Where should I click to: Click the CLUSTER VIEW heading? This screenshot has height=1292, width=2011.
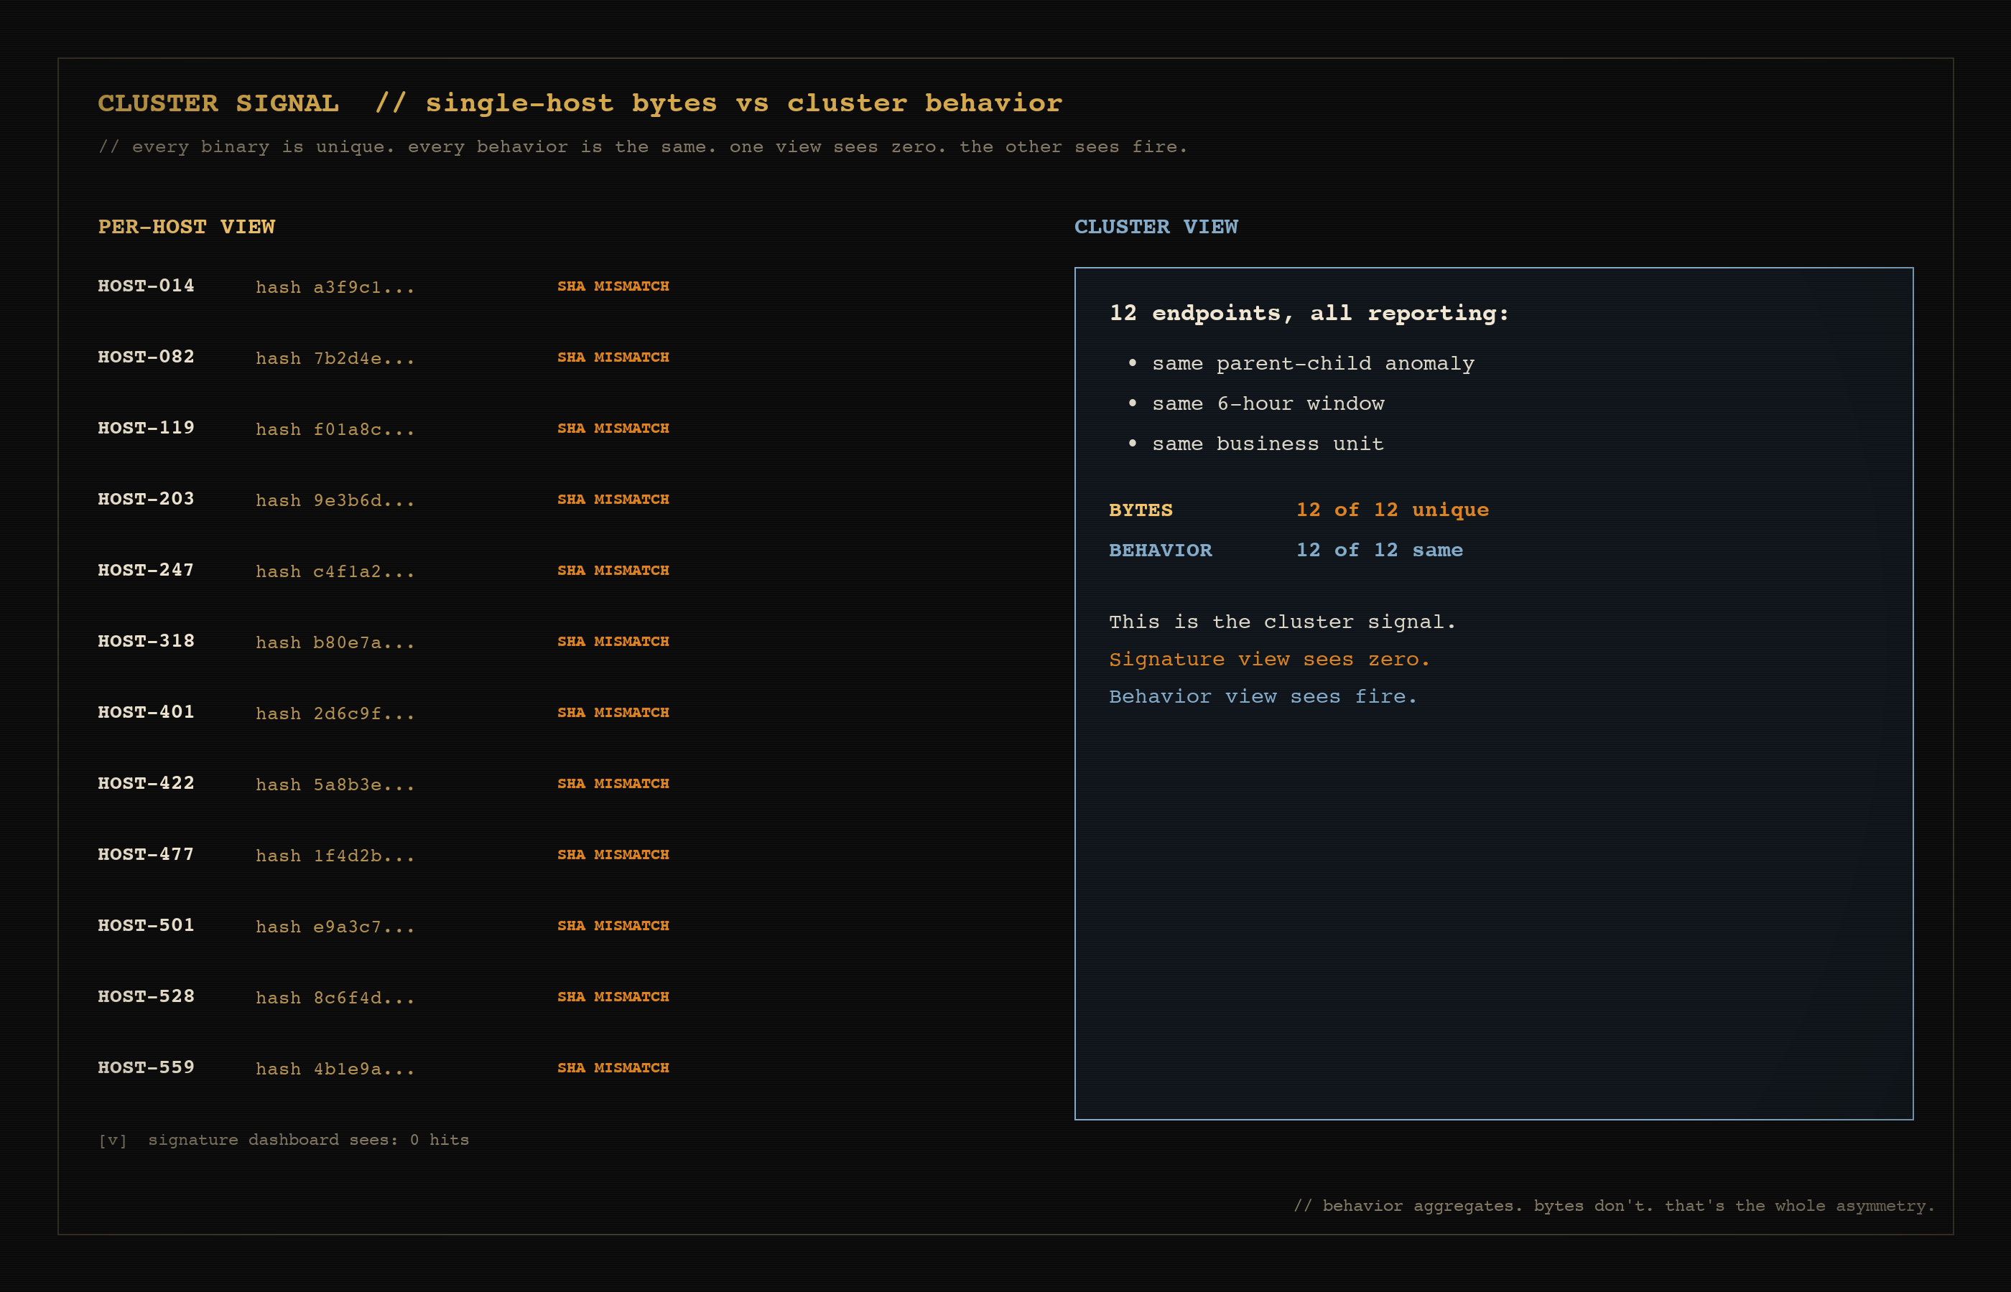click(x=1156, y=228)
